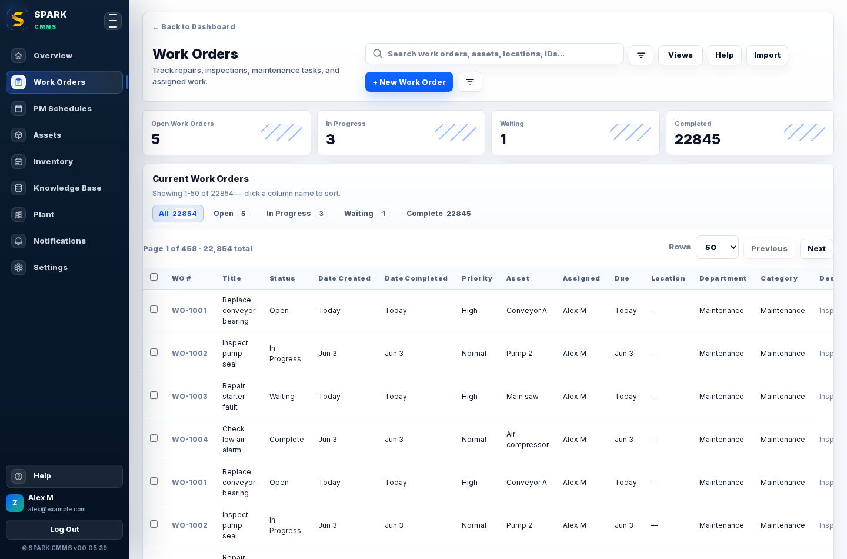
Task: Click the Import button
Action: (x=767, y=55)
